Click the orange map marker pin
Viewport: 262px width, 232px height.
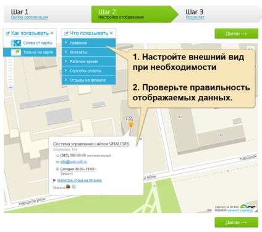131,124
